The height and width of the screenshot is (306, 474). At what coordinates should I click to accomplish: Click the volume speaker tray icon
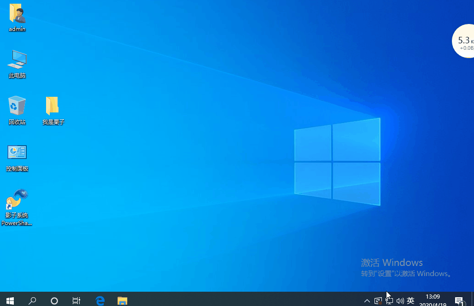[400, 300]
